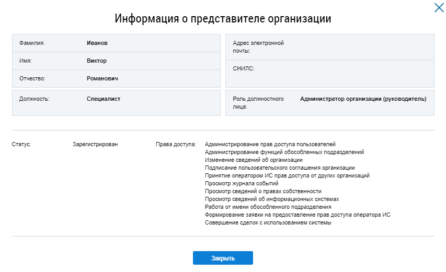Select Администрирование прав доступа пользователей entry
446x272 pixels.
[270, 144]
